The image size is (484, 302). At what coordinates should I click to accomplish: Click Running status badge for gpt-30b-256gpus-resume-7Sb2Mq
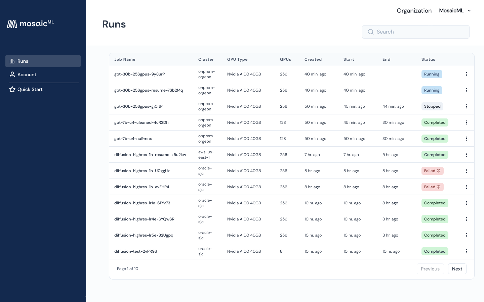[x=432, y=90]
